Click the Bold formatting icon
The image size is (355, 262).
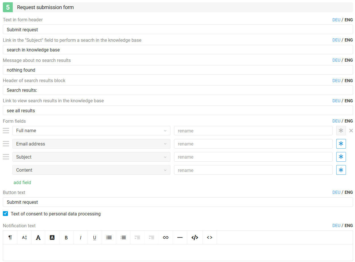pos(66,238)
